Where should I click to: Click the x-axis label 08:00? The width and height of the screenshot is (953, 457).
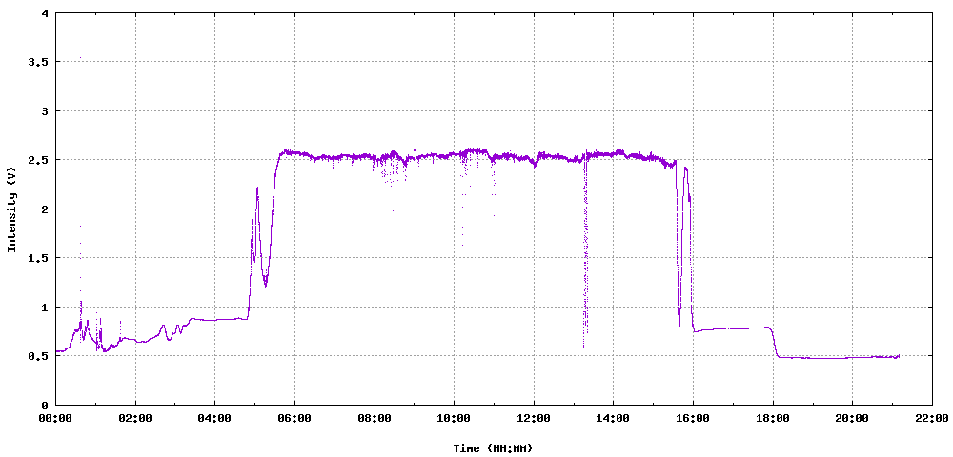[375, 418]
